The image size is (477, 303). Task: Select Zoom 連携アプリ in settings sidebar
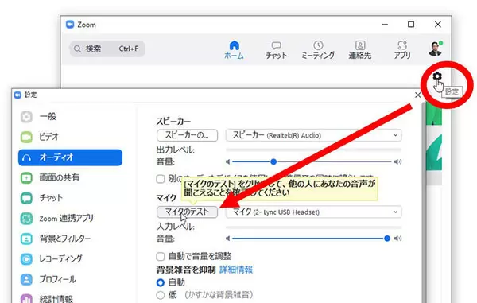click(x=70, y=218)
